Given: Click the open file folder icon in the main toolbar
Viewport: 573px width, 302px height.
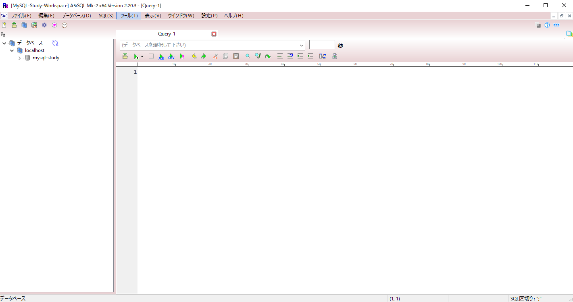Looking at the screenshot, I should pos(14,25).
